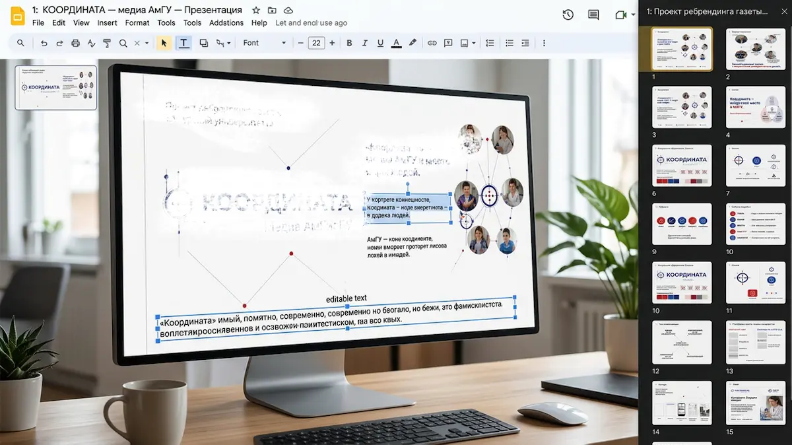Open slide 7 thumbnail in right panel
Image resolution: width=792 pixels, height=445 pixels.
click(756, 166)
